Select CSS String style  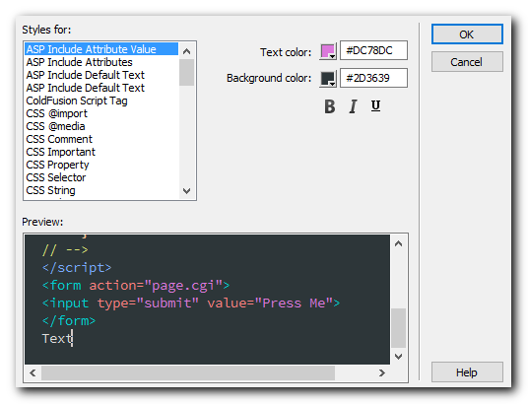(101, 190)
